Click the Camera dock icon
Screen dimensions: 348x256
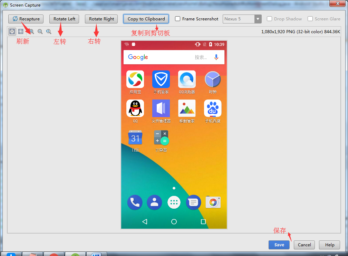213,202
